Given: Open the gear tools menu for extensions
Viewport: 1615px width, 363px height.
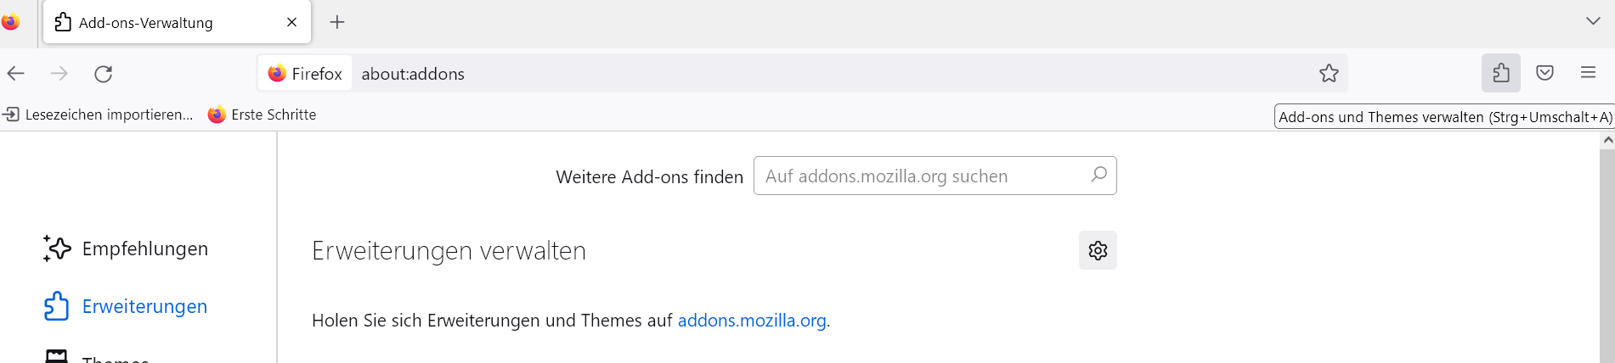Looking at the screenshot, I should pyautogui.click(x=1098, y=250).
